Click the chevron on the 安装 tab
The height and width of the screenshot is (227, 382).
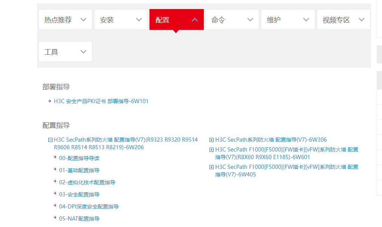coord(139,20)
